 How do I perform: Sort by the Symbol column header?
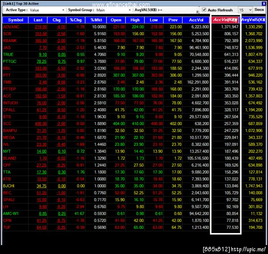point(15,20)
